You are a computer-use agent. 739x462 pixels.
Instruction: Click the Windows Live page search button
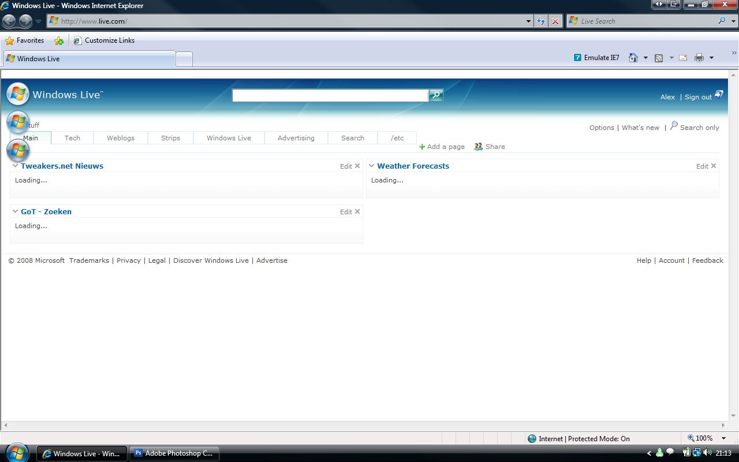[436, 95]
